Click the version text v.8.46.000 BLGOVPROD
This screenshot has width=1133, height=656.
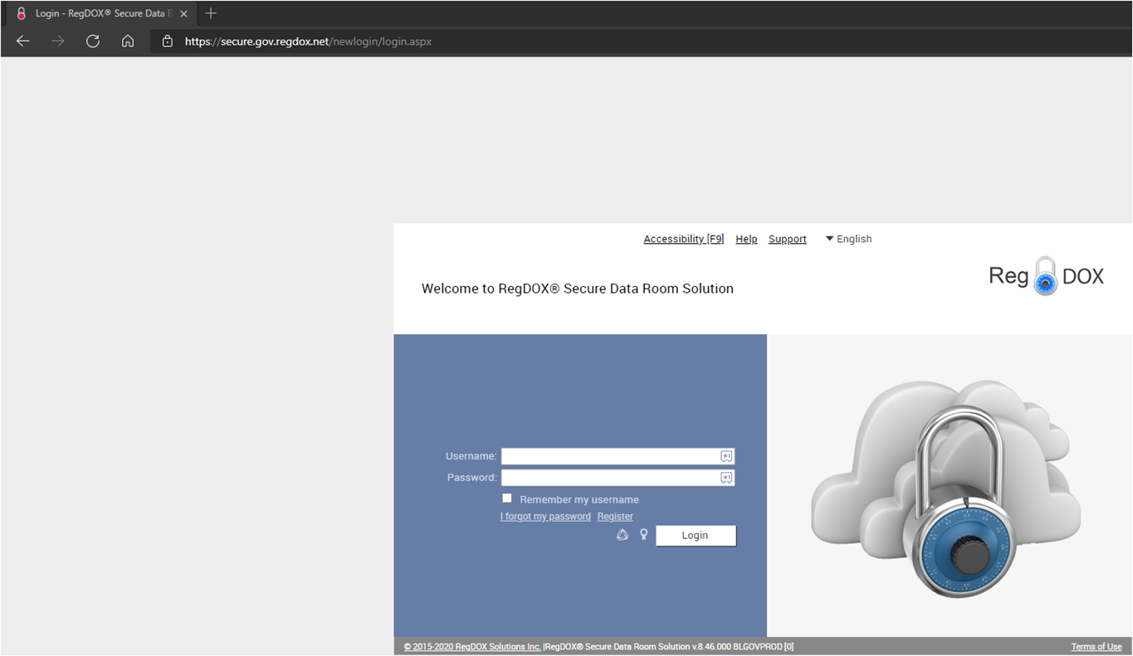[737, 647]
